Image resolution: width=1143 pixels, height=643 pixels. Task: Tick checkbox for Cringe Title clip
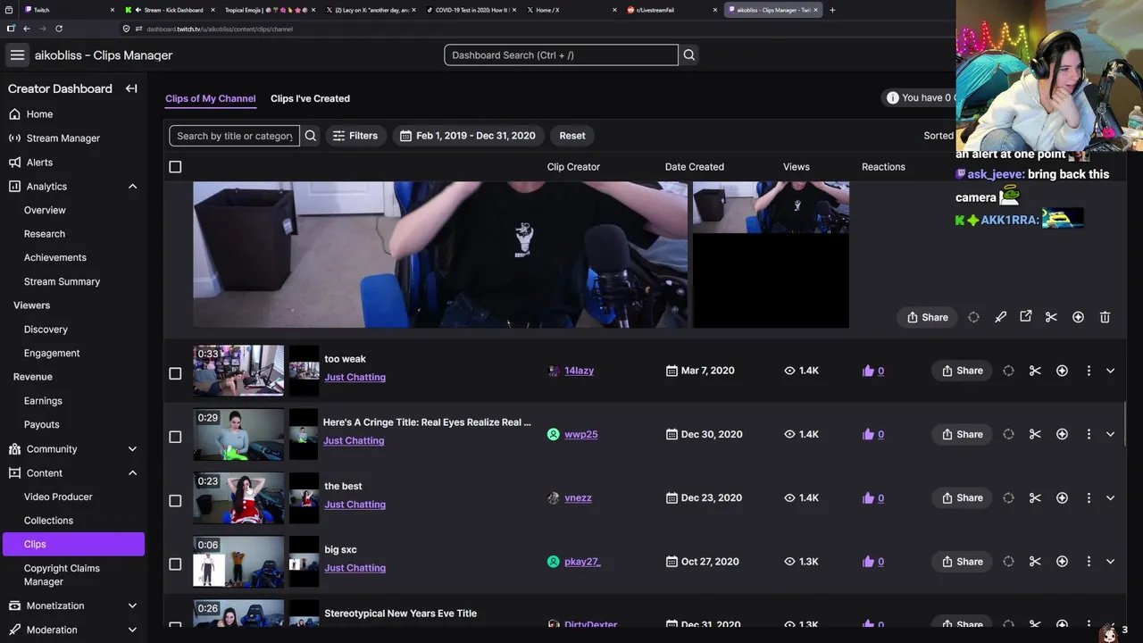175,437
